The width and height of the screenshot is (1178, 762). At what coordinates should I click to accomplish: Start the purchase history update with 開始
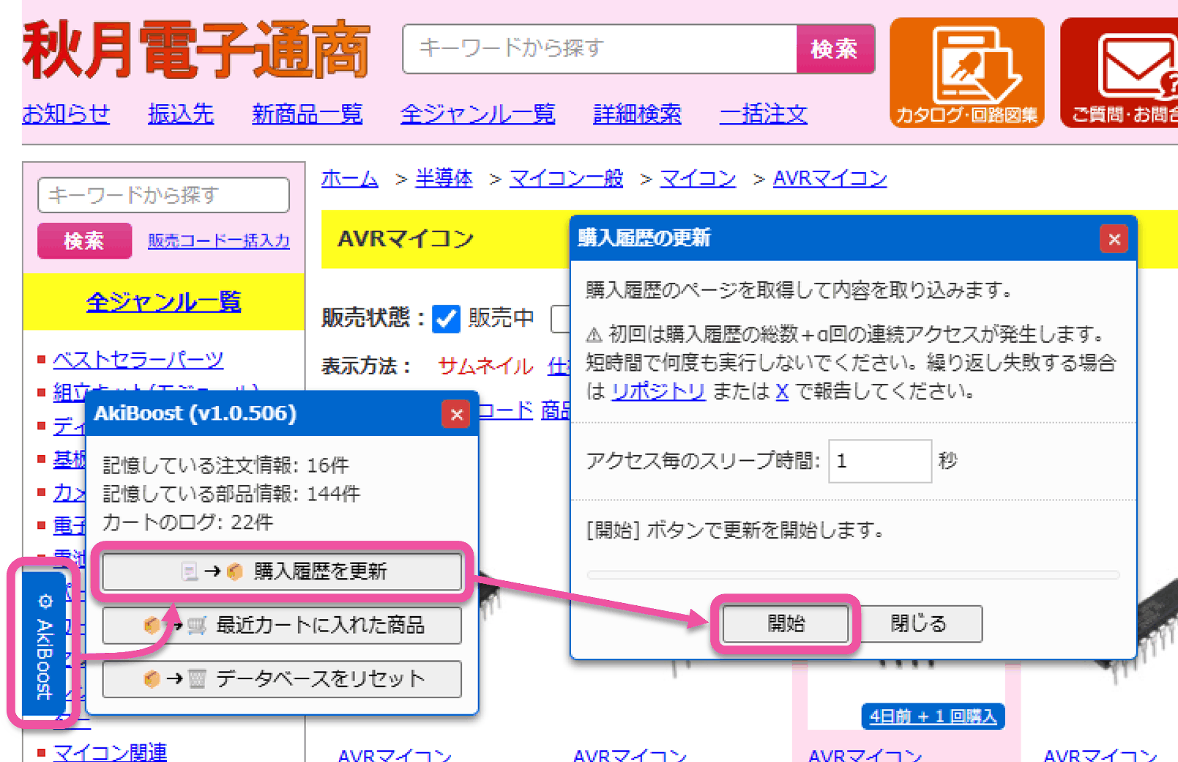coord(786,624)
